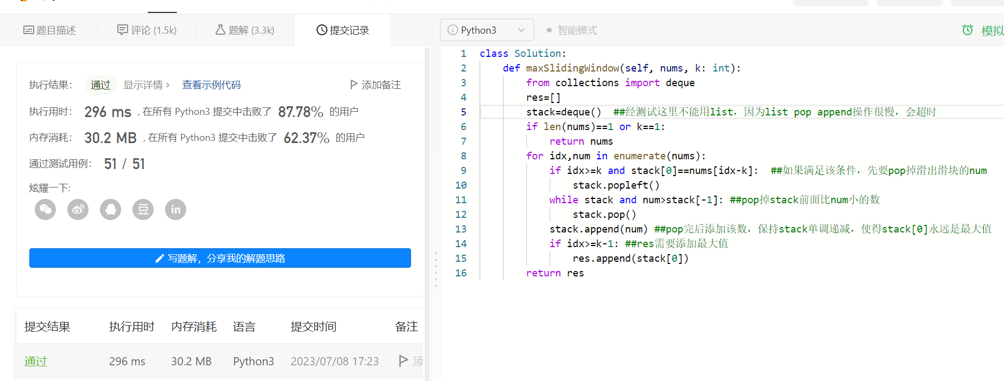Share result via Douban icon
This screenshot has height=381, width=1004.
point(143,210)
